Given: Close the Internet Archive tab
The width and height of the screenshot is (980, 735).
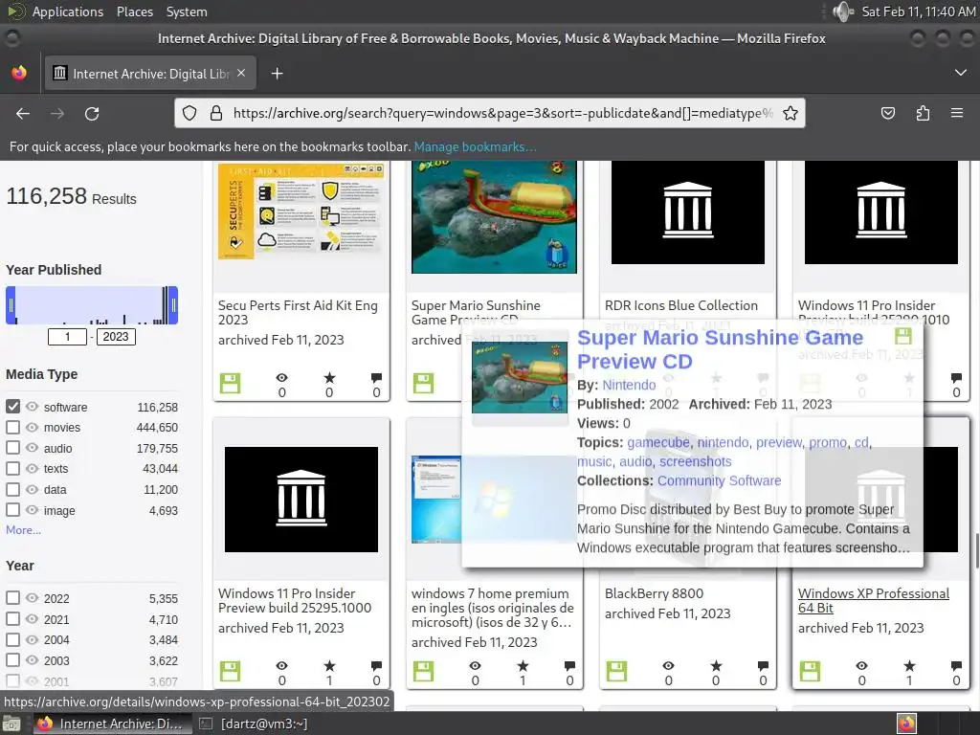Looking at the screenshot, I should (241, 73).
